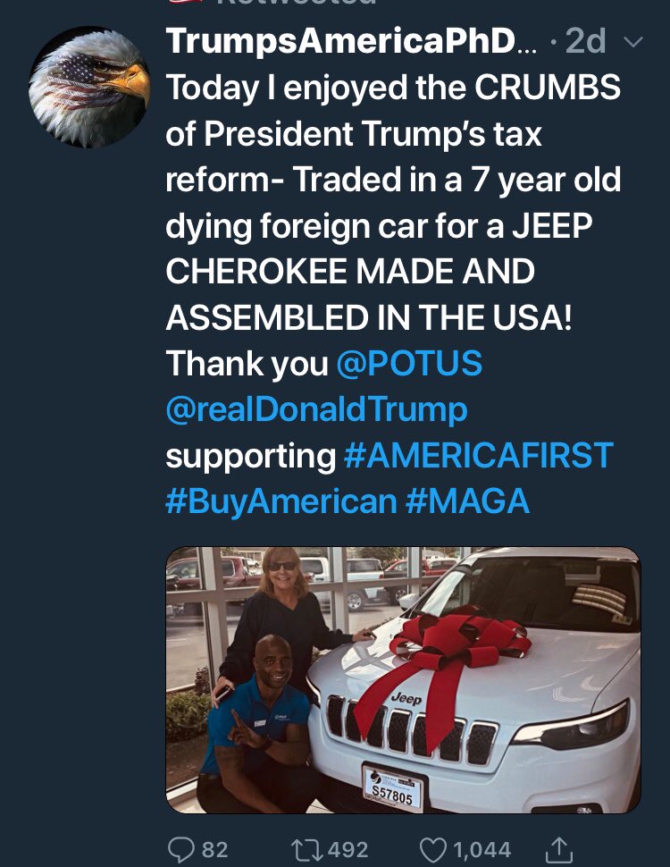The image size is (670, 867).
Task: Click the 1,044 likes count
Action: coord(482,850)
